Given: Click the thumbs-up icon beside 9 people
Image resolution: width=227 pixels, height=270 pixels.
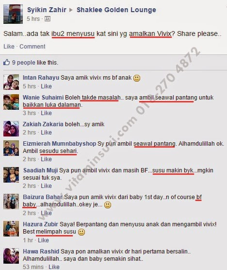Looking at the screenshot, I should (x=6, y=62).
